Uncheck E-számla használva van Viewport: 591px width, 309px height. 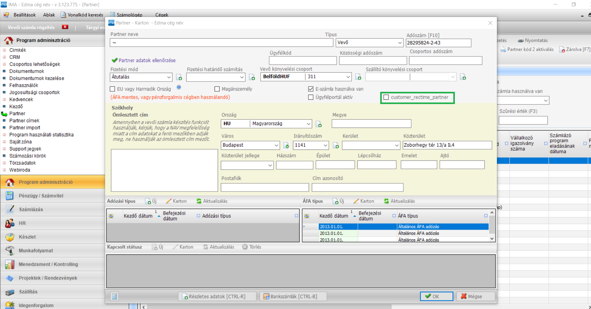311,89
